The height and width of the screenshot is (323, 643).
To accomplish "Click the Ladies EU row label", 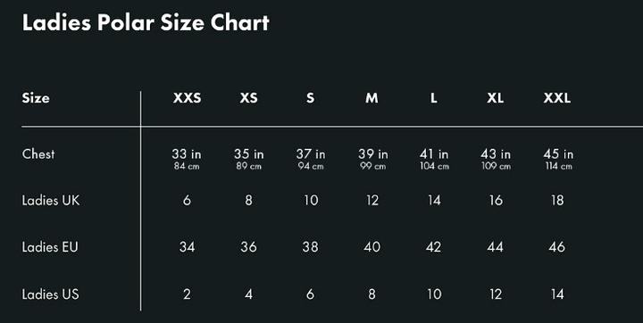I will tap(50, 247).
